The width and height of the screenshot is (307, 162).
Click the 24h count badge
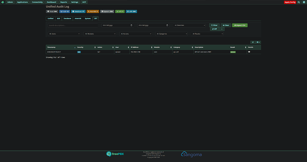(x=131, y=12)
